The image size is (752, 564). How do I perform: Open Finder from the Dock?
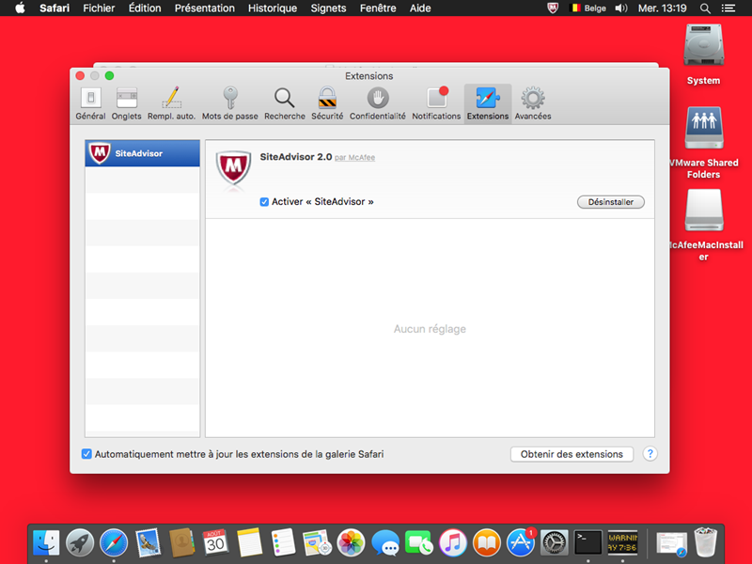tap(46, 543)
